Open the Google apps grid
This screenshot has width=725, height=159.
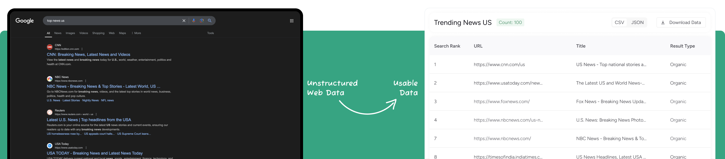pyautogui.click(x=292, y=21)
